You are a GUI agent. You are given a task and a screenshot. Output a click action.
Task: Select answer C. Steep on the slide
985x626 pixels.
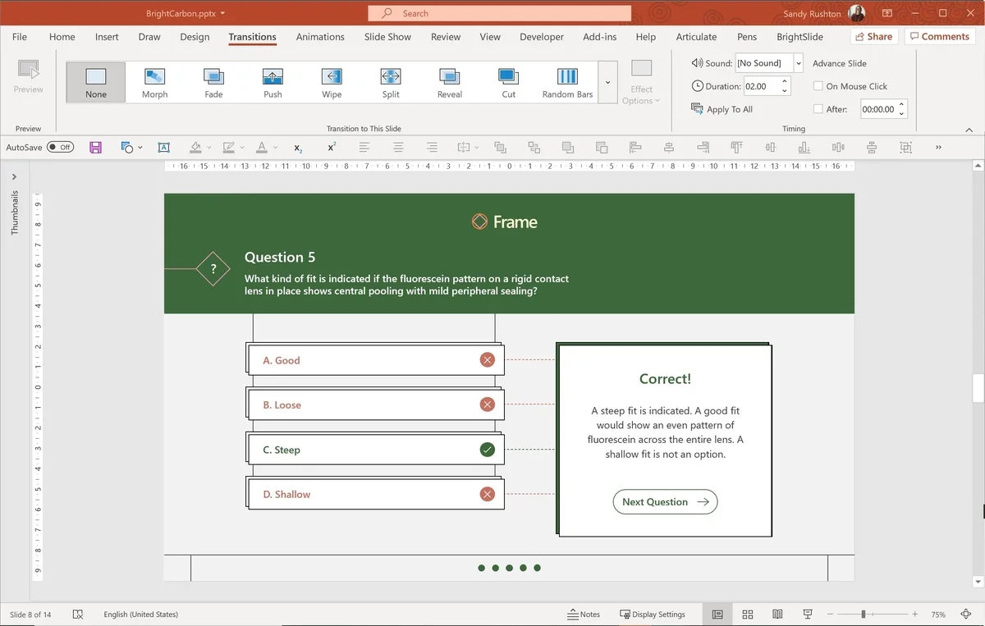click(x=375, y=450)
